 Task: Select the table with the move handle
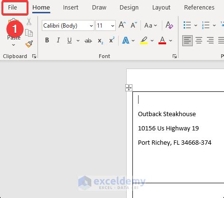click(x=129, y=88)
